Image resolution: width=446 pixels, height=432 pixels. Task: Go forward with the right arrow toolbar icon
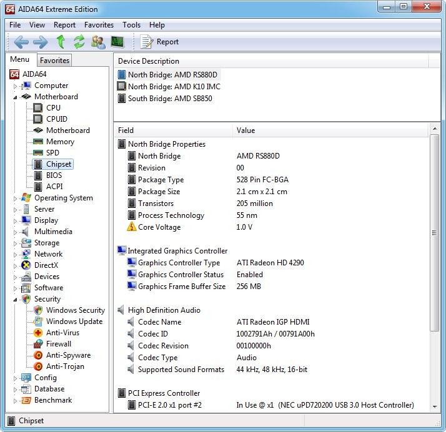coord(41,42)
